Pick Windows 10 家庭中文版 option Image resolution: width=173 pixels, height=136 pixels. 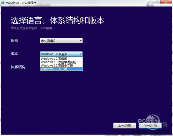pyautogui.click(x=61, y=65)
